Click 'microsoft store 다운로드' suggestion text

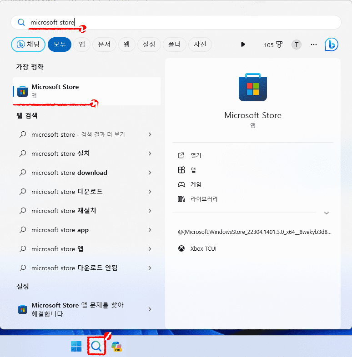click(x=67, y=192)
